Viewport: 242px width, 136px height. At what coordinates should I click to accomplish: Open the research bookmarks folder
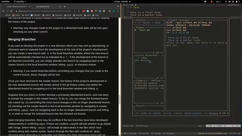[x=57, y=15]
